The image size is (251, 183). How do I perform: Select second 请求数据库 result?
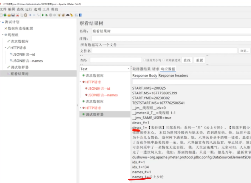[x=94, y=101]
